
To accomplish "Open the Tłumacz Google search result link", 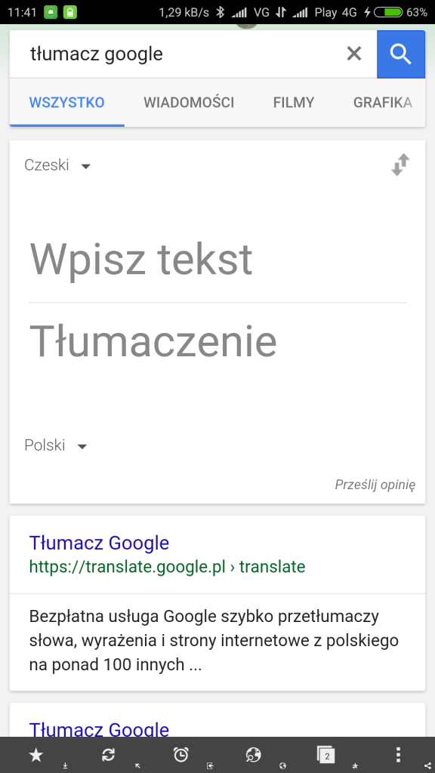I will click(x=99, y=543).
